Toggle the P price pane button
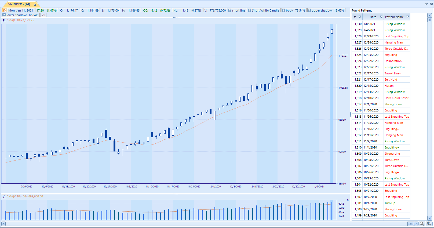 click(x=4, y=20)
